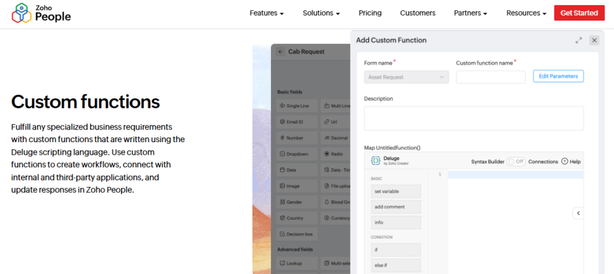Close the Add Custom Function dialog

coord(594,40)
